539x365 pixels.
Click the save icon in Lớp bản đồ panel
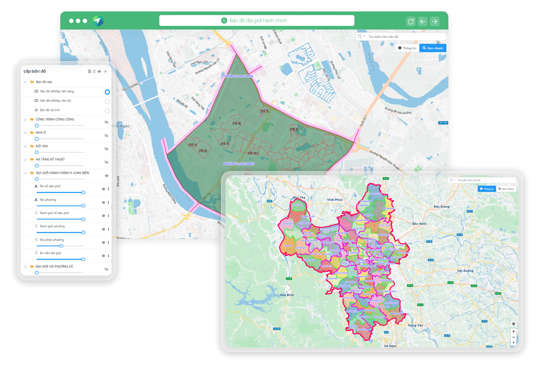tap(90, 71)
